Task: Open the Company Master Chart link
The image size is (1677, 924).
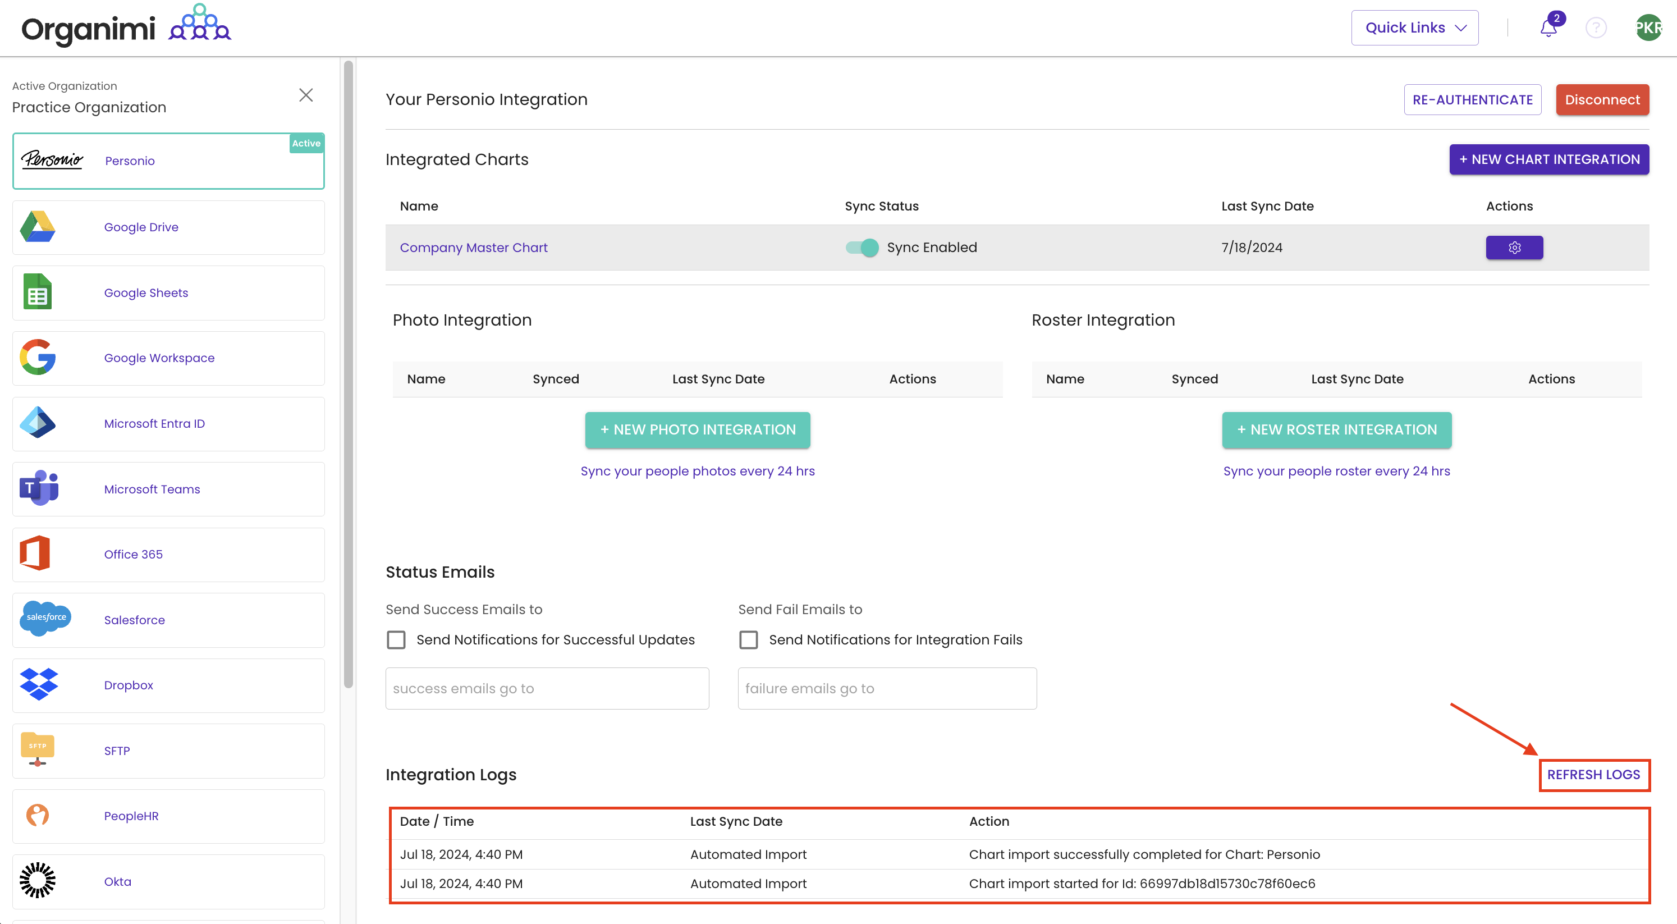Action: pyautogui.click(x=473, y=248)
